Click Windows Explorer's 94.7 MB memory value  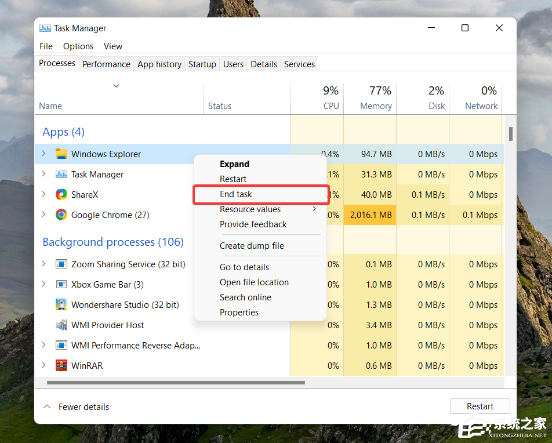pos(376,154)
